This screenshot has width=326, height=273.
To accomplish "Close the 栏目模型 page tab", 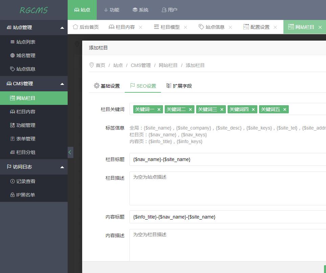I will tap(185, 27).
